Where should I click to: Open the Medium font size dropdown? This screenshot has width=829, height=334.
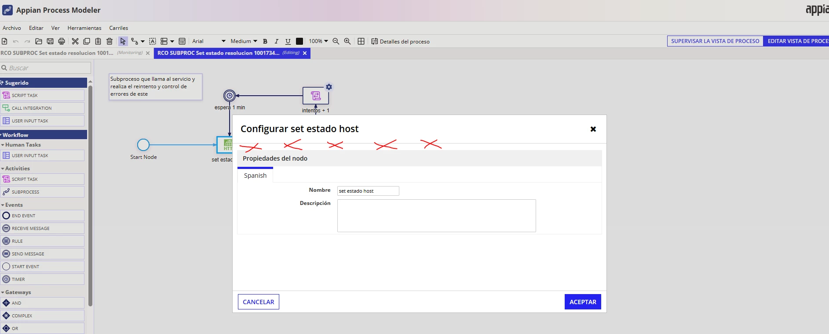(x=244, y=41)
